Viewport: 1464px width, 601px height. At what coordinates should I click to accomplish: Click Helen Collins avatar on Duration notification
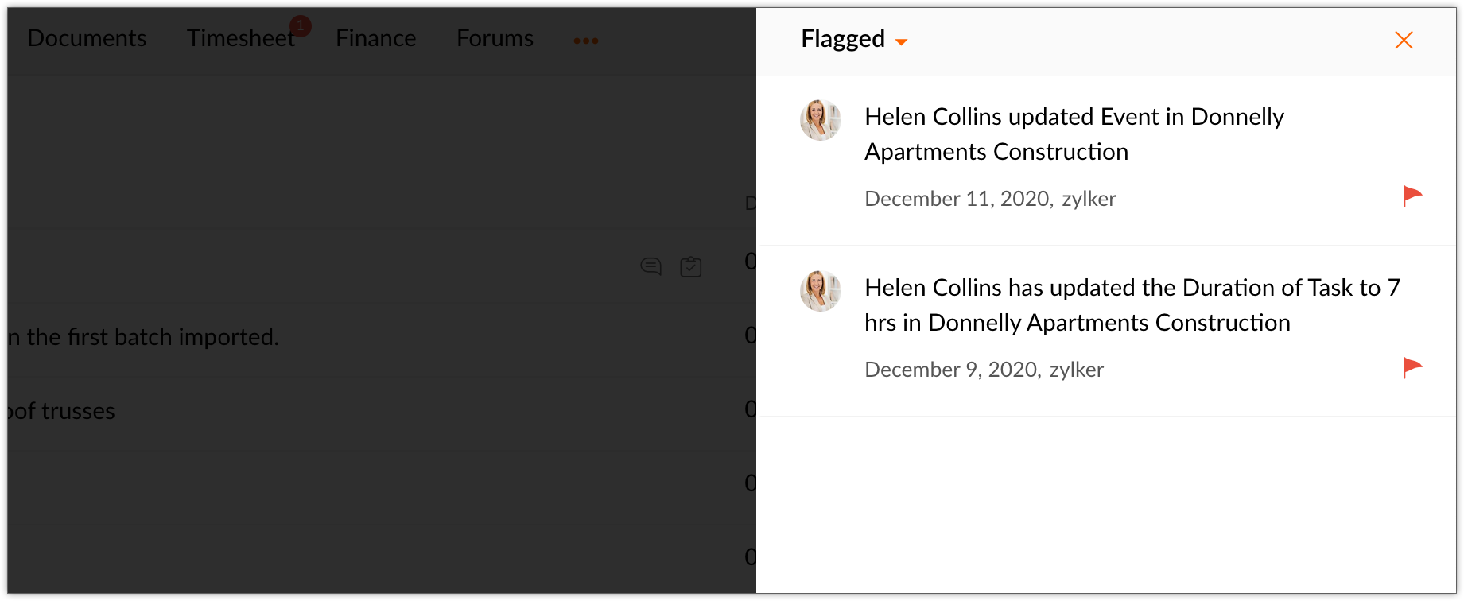tap(820, 291)
